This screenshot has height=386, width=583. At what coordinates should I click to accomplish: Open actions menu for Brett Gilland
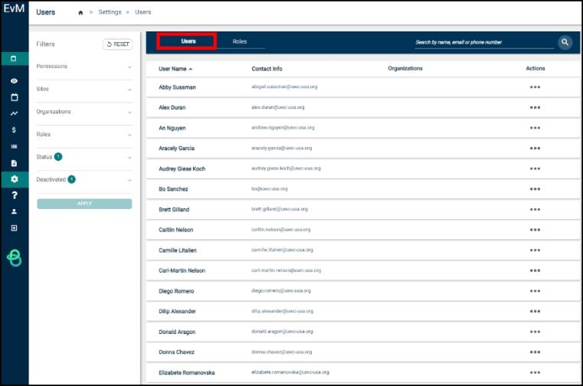coord(535,209)
